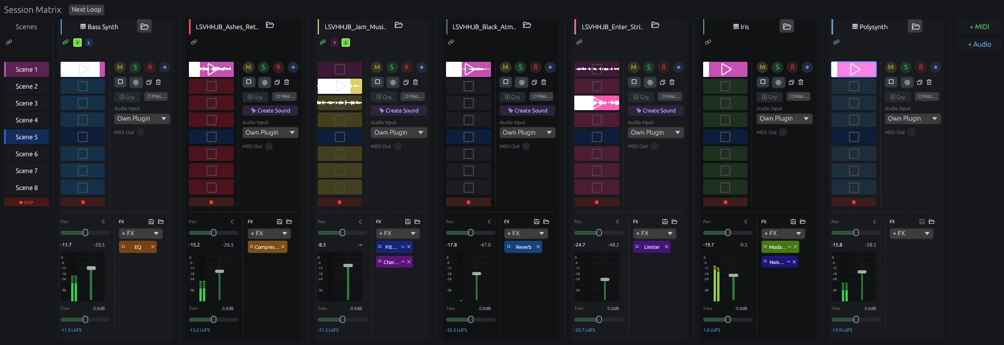The image size is (1004, 345).
Task: Remove the EQ effect on Bass Synth
Action: (x=153, y=247)
